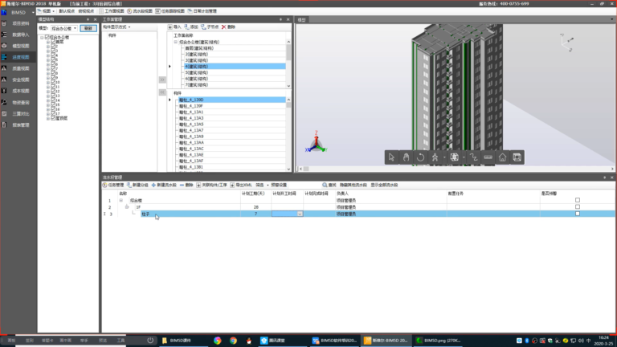
Task: Reset the 3D view with the home icon
Action: pyautogui.click(x=502, y=157)
